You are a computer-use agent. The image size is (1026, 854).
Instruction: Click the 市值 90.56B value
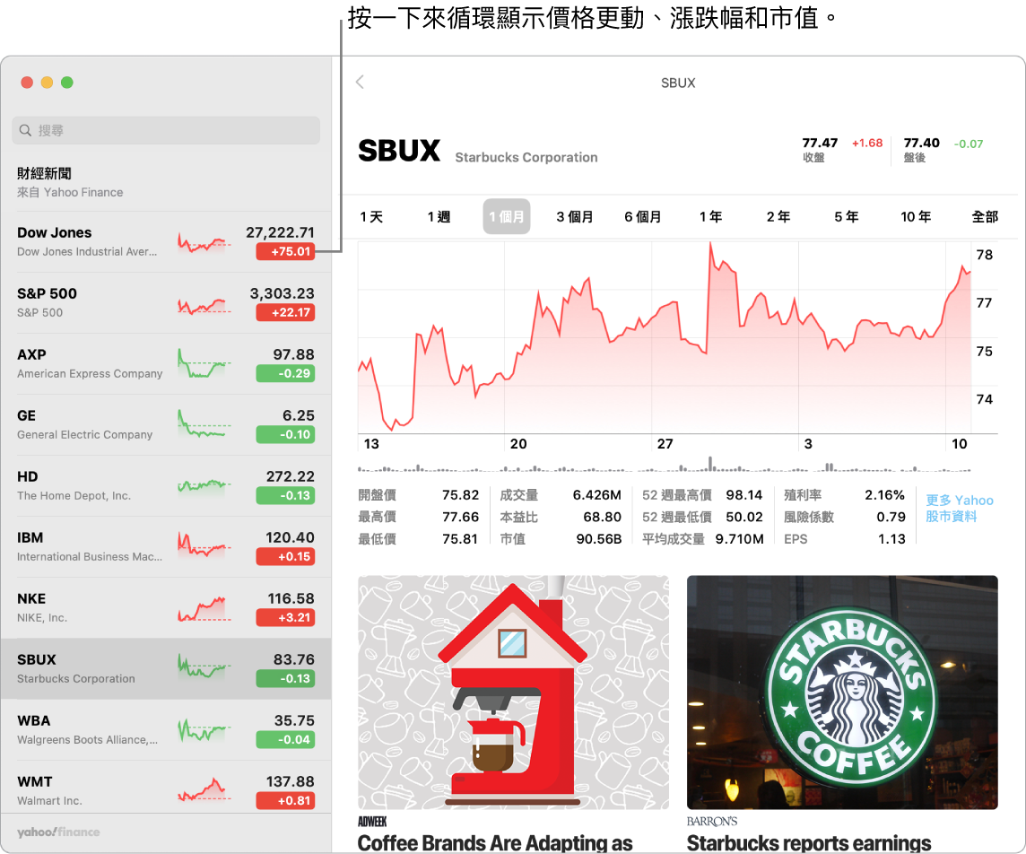point(599,538)
